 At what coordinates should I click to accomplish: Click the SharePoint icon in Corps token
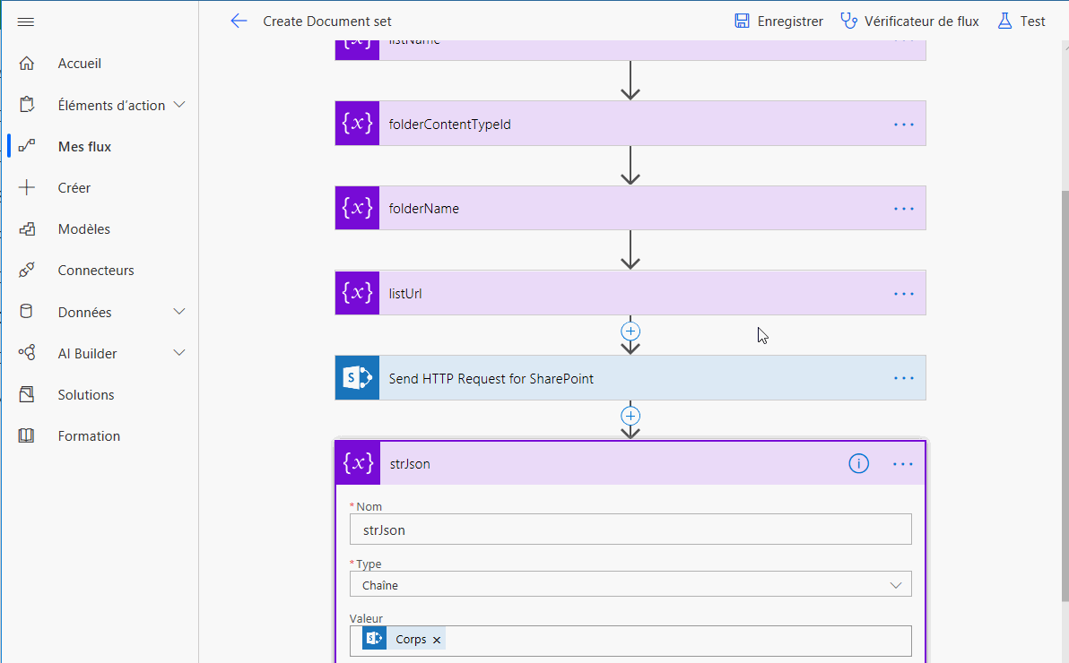point(374,639)
